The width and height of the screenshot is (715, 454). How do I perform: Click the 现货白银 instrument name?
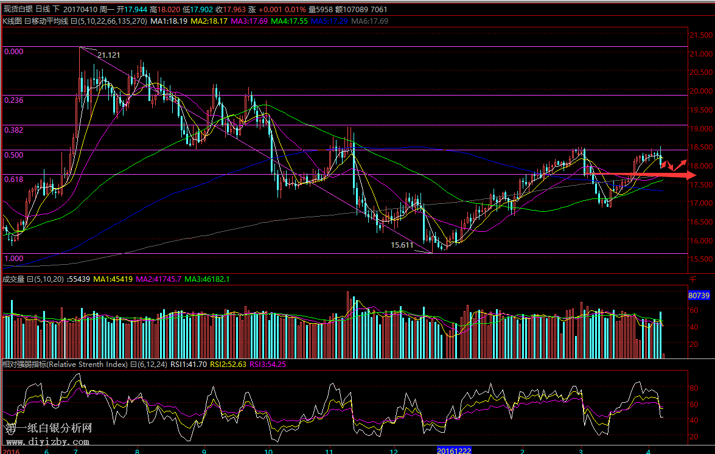pos(17,10)
